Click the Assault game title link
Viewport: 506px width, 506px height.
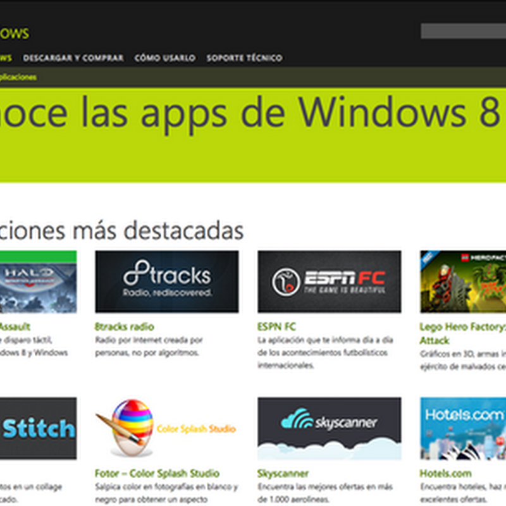pos(15,326)
